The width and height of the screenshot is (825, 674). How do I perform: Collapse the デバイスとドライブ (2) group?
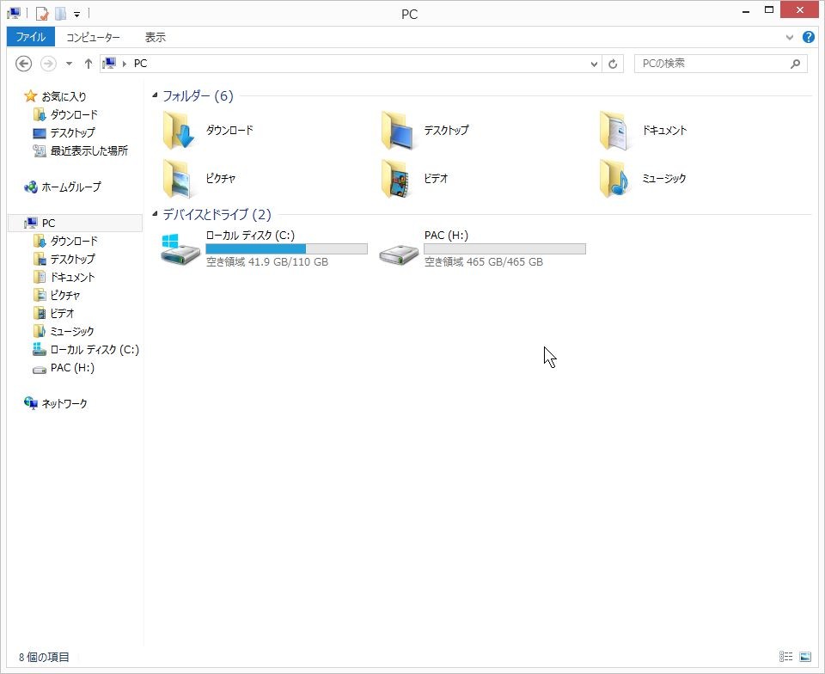[x=154, y=213]
